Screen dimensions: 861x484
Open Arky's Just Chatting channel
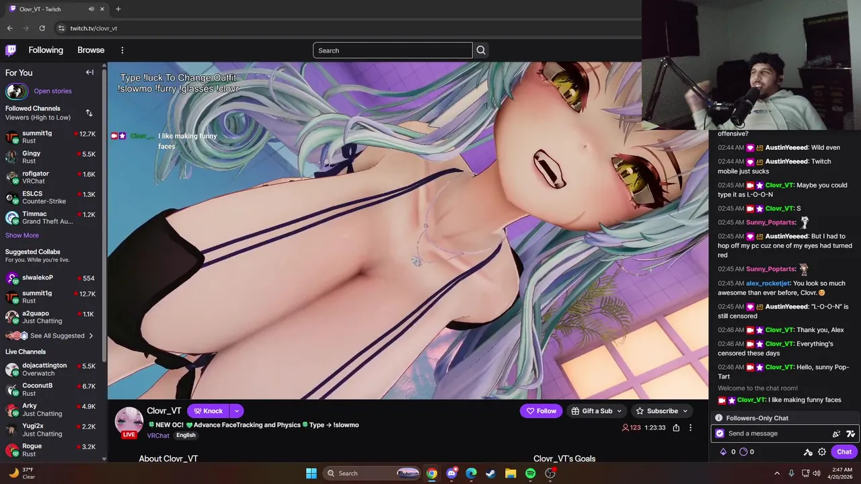[x=50, y=410]
